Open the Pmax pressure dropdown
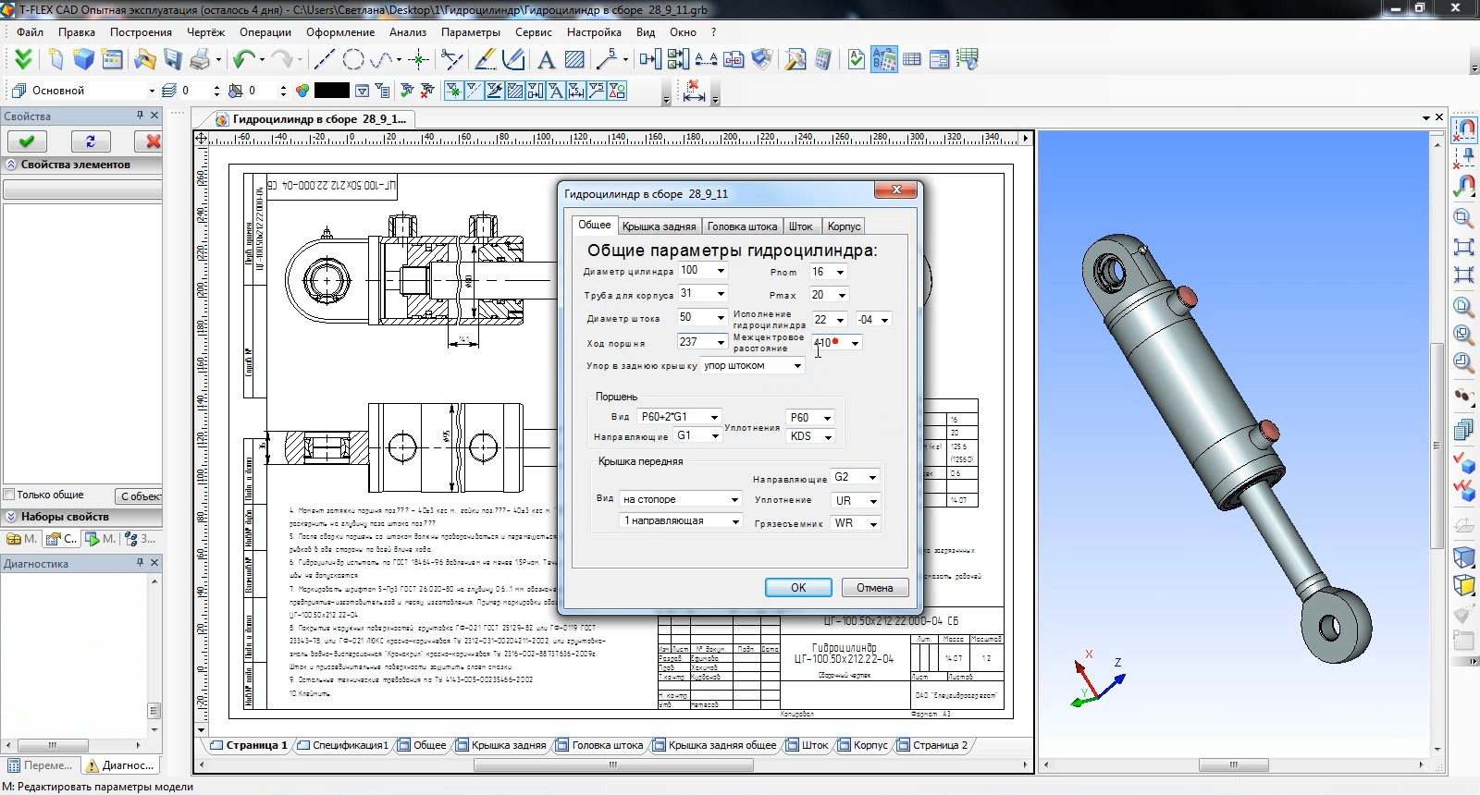 pyautogui.click(x=842, y=295)
